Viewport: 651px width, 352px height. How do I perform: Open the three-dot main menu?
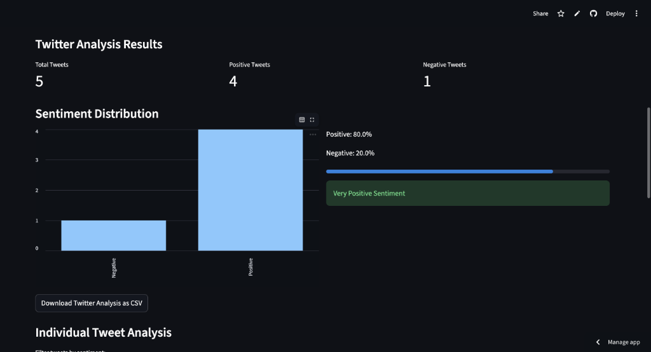(636, 14)
